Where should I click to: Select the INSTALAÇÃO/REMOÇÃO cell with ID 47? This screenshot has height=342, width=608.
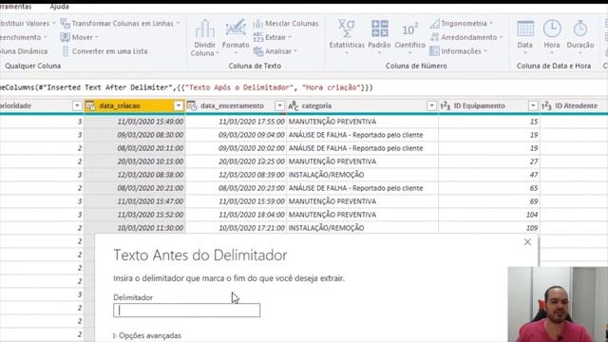(x=363, y=175)
